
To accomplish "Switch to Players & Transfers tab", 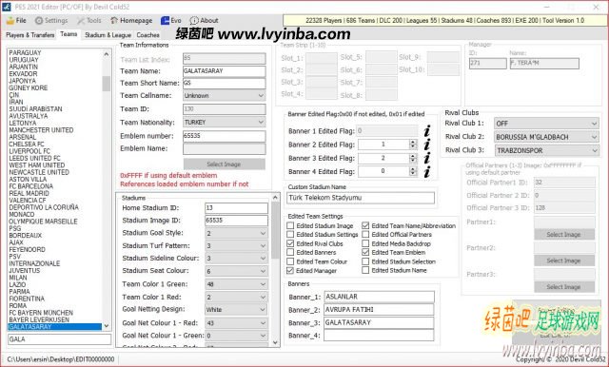I will (29, 35).
